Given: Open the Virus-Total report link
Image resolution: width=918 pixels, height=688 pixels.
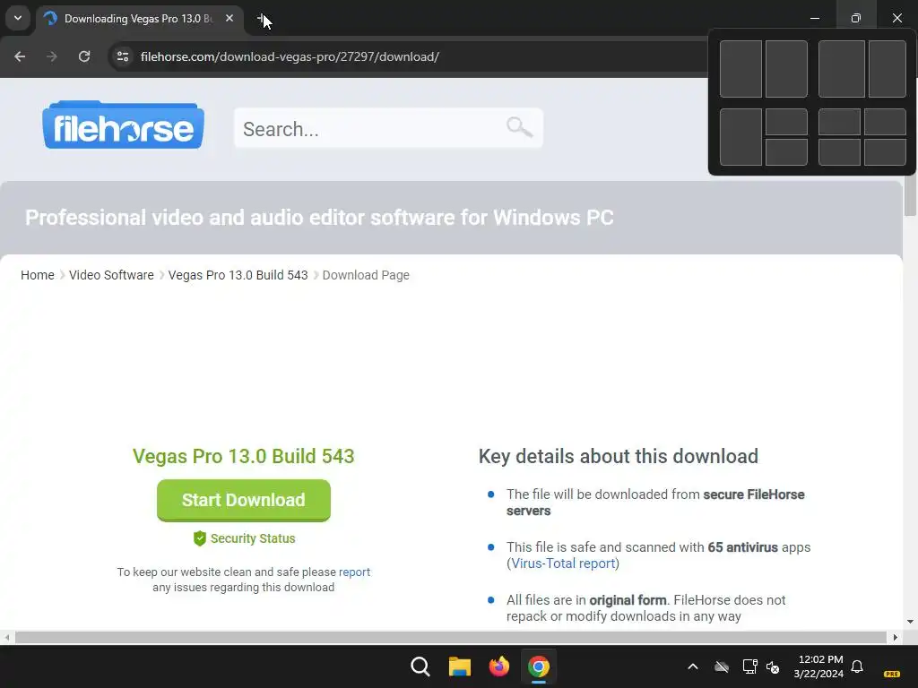Looking at the screenshot, I should [563, 563].
